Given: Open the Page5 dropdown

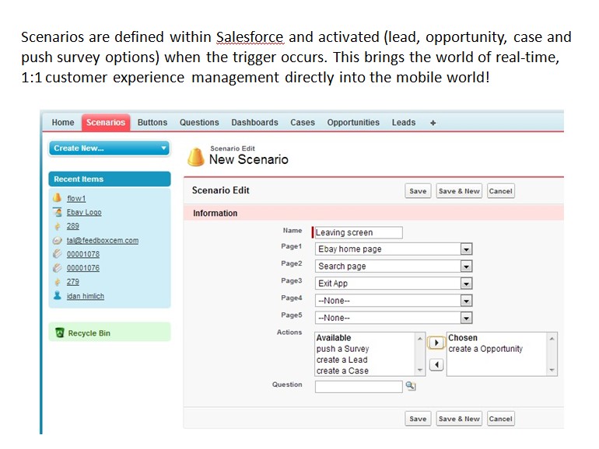Looking at the screenshot, I should coord(394,318).
